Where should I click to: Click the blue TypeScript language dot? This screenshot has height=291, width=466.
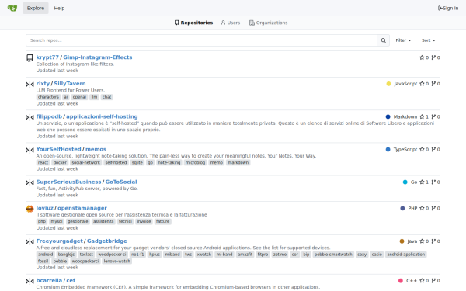[388, 149]
